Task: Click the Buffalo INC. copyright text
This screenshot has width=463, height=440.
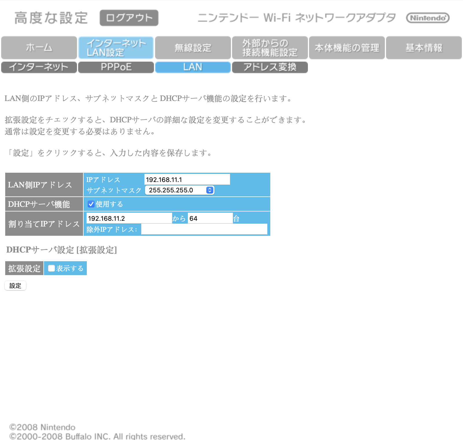Action: point(97,436)
